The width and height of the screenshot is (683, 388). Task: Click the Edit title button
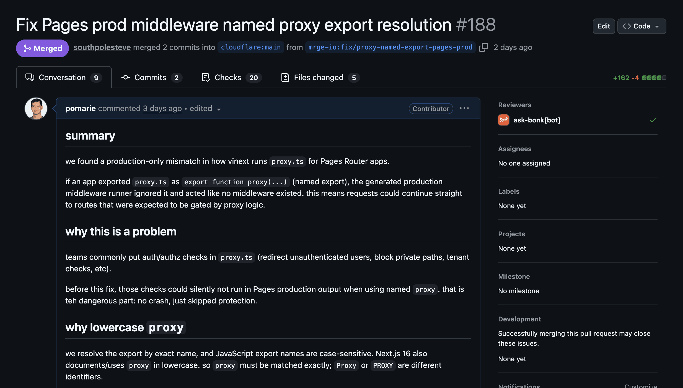pyautogui.click(x=604, y=26)
